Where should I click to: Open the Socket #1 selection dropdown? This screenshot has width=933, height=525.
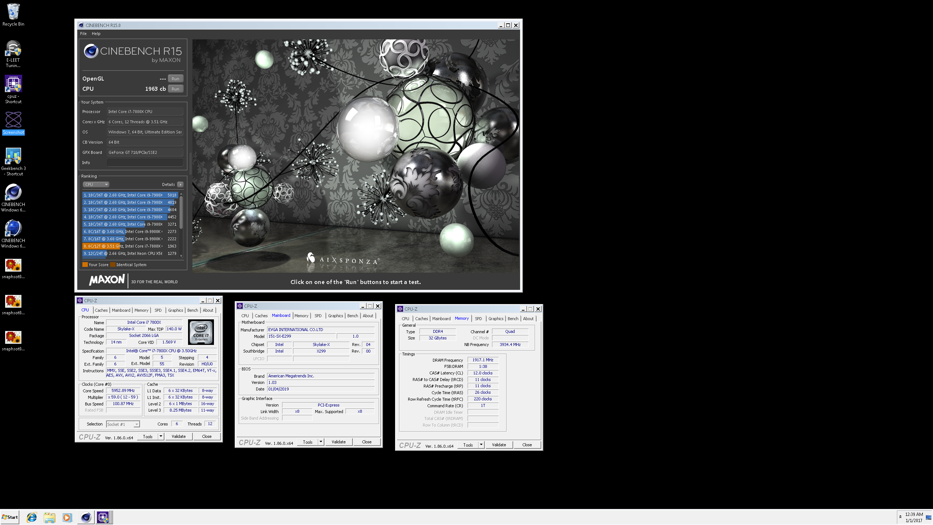(x=123, y=424)
